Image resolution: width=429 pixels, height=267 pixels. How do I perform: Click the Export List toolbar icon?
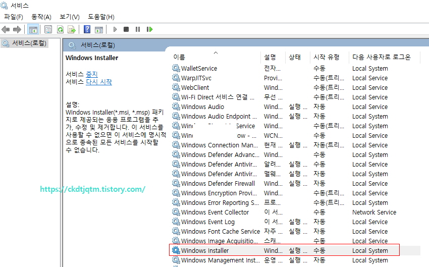[72, 29]
